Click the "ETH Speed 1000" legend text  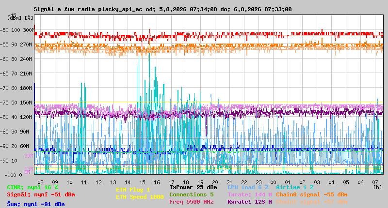point(140,197)
